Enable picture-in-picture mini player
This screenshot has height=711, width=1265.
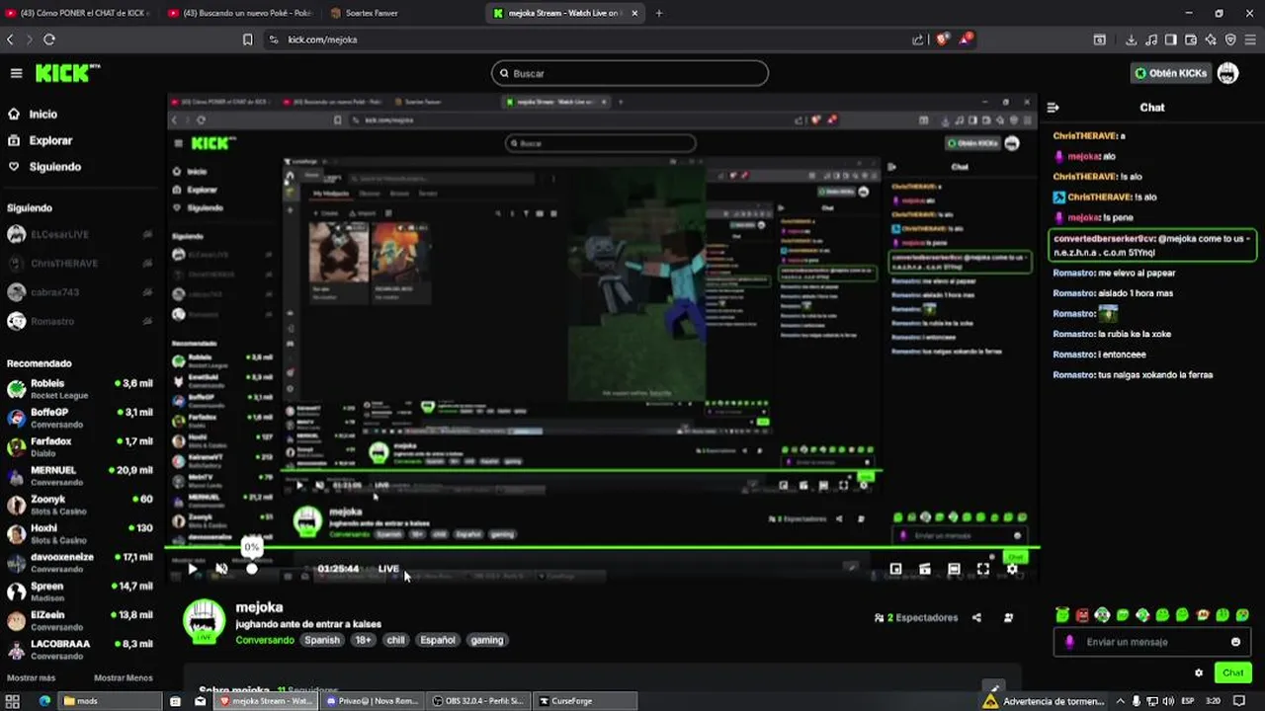point(895,569)
